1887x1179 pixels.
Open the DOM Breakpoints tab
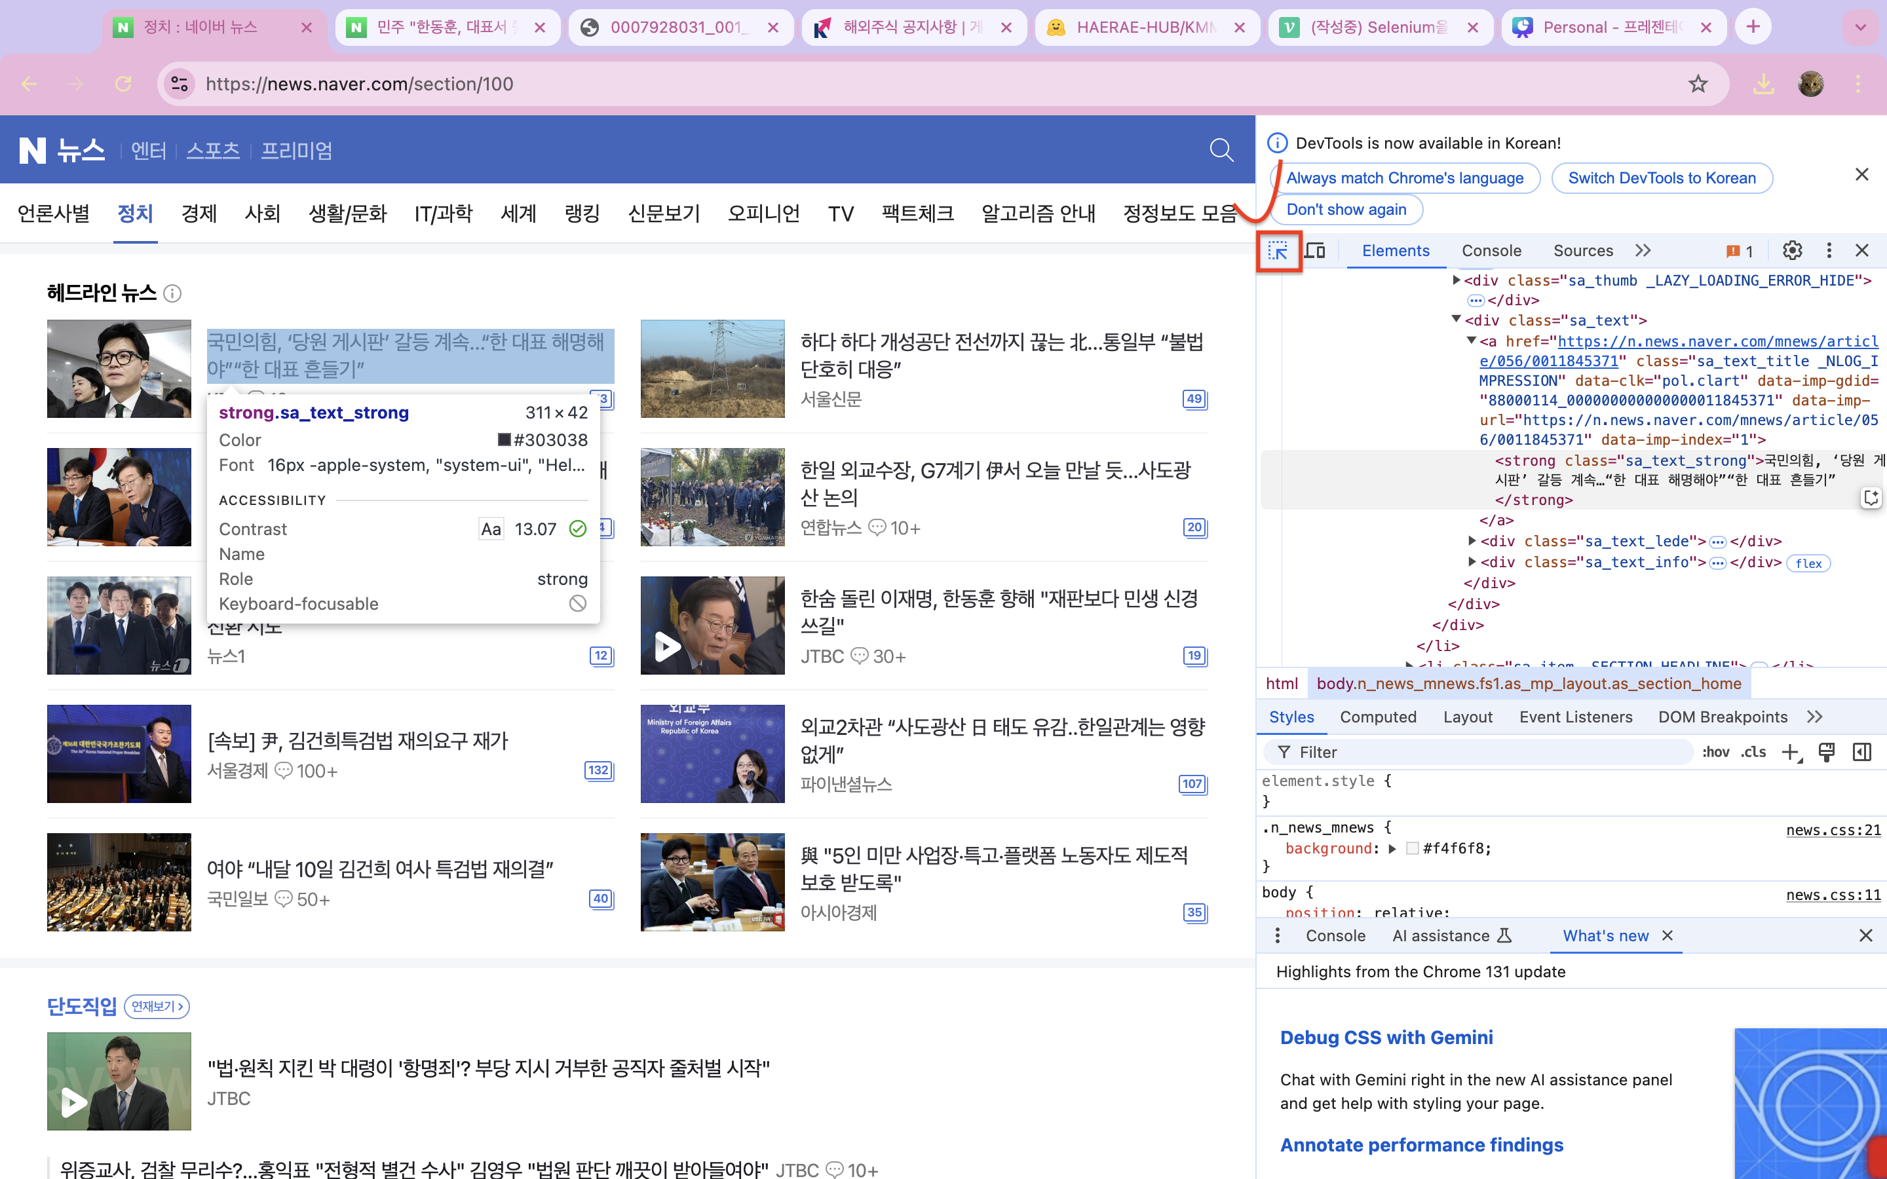(1723, 717)
